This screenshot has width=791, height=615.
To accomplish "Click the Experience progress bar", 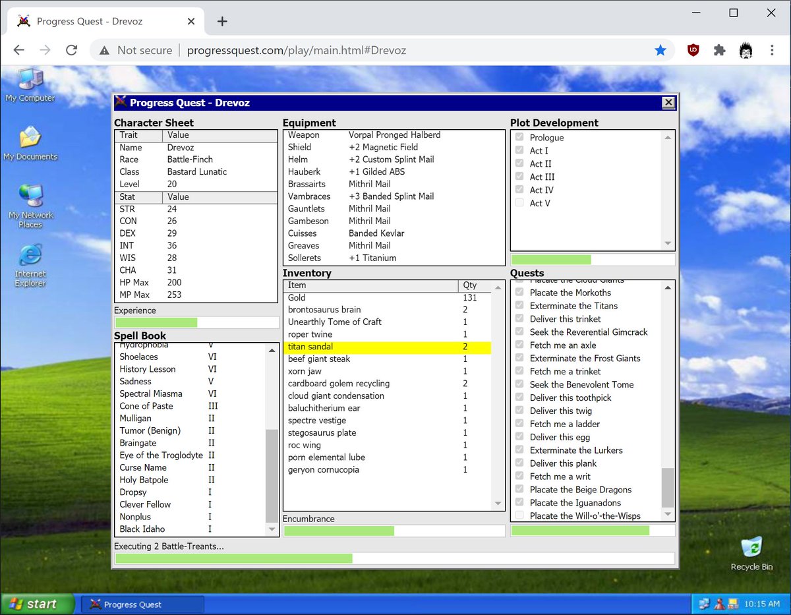I will tap(196, 322).
